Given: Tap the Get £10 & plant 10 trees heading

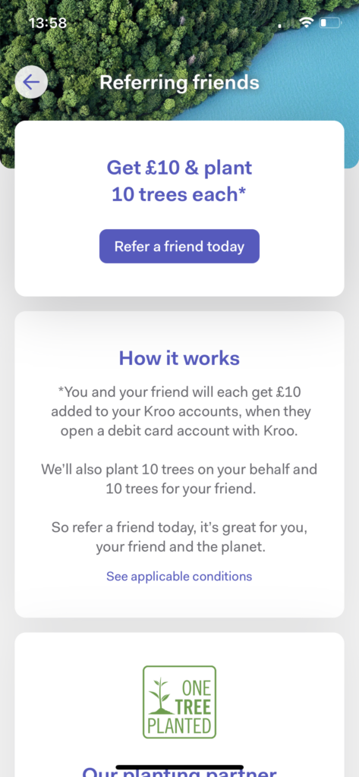Looking at the screenshot, I should pyautogui.click(x=179, y=181).
